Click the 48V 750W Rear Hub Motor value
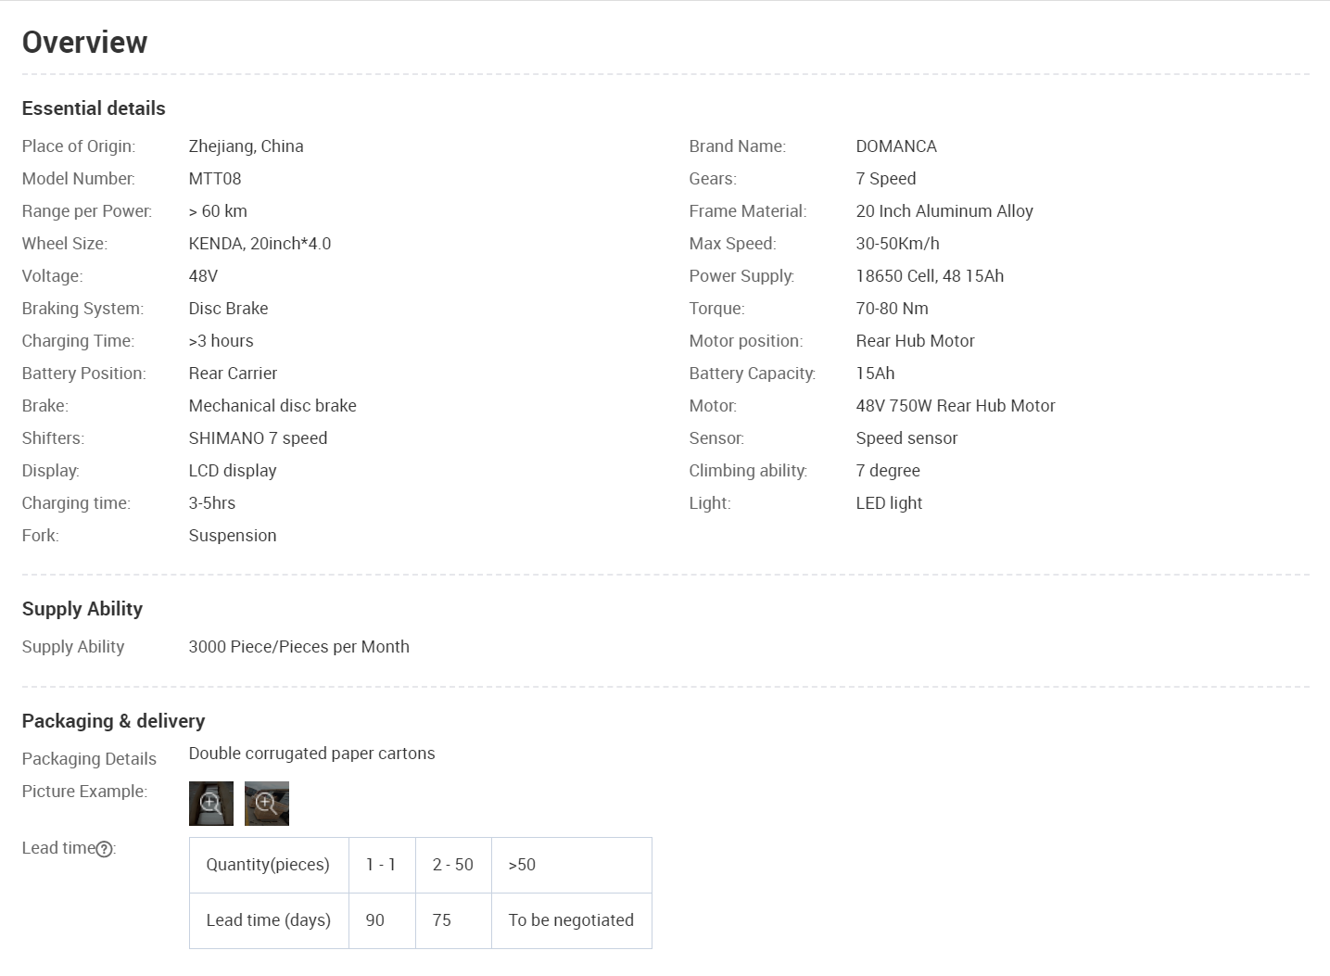 955,406
